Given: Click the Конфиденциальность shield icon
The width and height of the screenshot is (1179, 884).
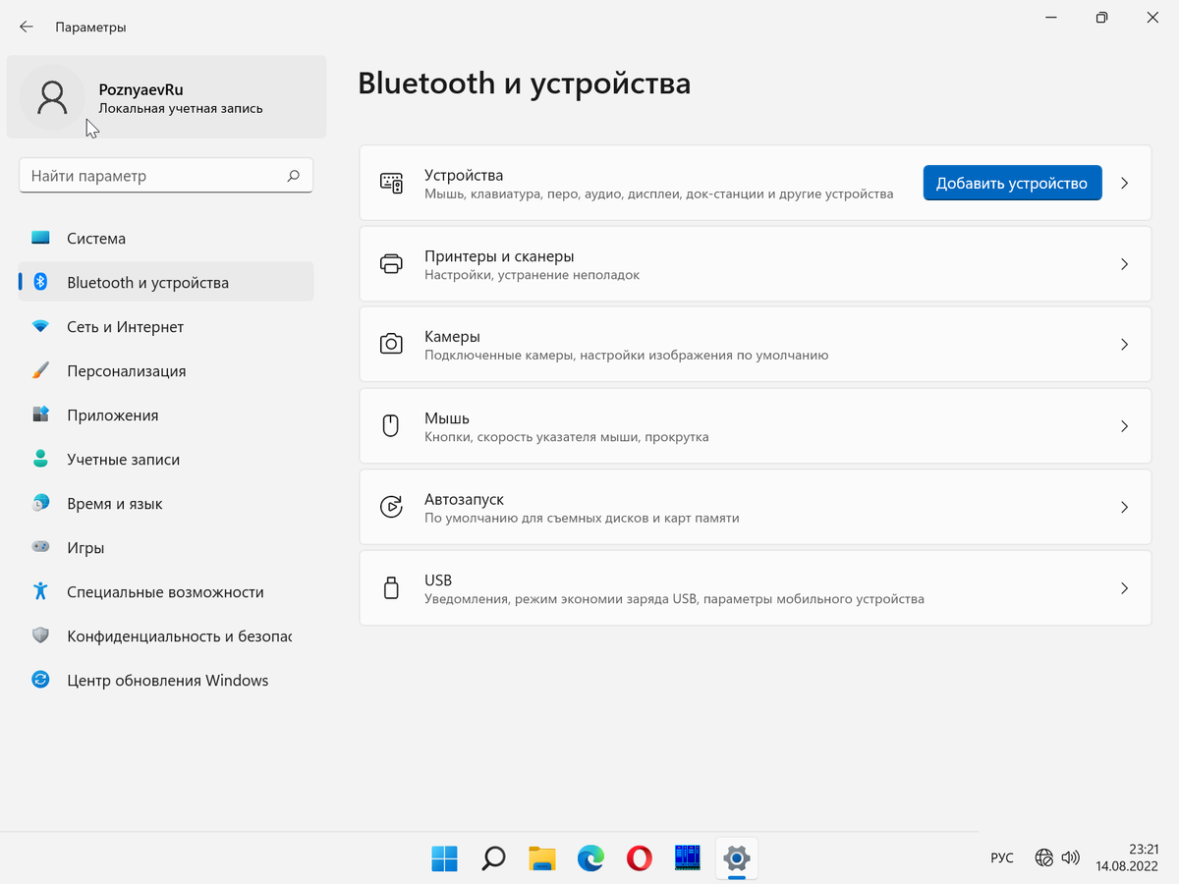Looking at the screenshot, I should [x=40, y=635].
